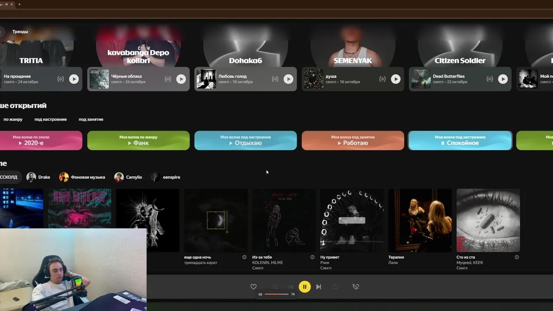553x311 pixels.
Task: Open the SEMENYAK artist card
Action: click(353, 46)
